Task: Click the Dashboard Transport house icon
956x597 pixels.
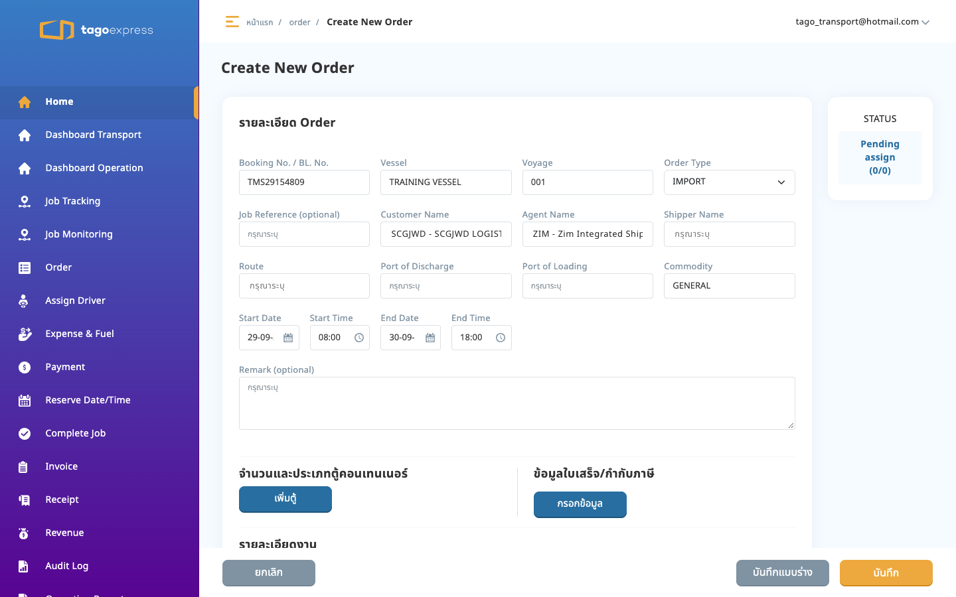Action: pos(25,135)
